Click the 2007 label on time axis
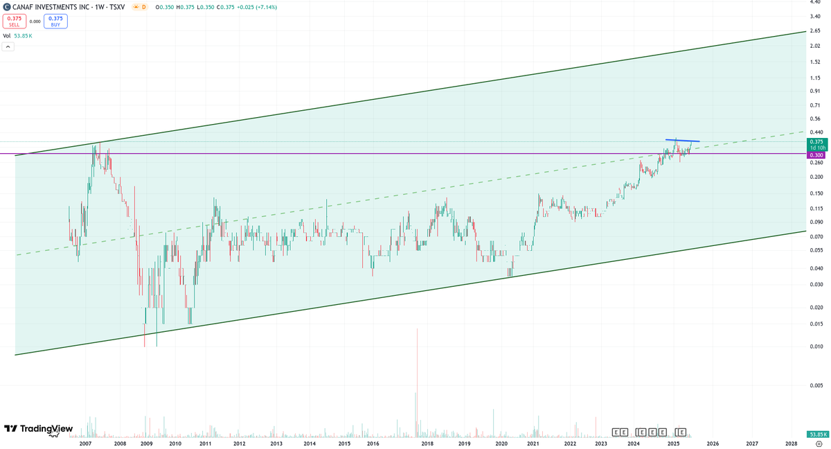The height and width of the screenshot is (449, 831). [86, 443]
